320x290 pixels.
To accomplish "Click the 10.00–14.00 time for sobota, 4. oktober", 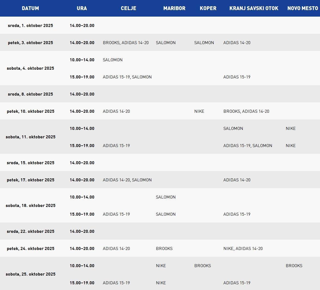I will [82, 60].
